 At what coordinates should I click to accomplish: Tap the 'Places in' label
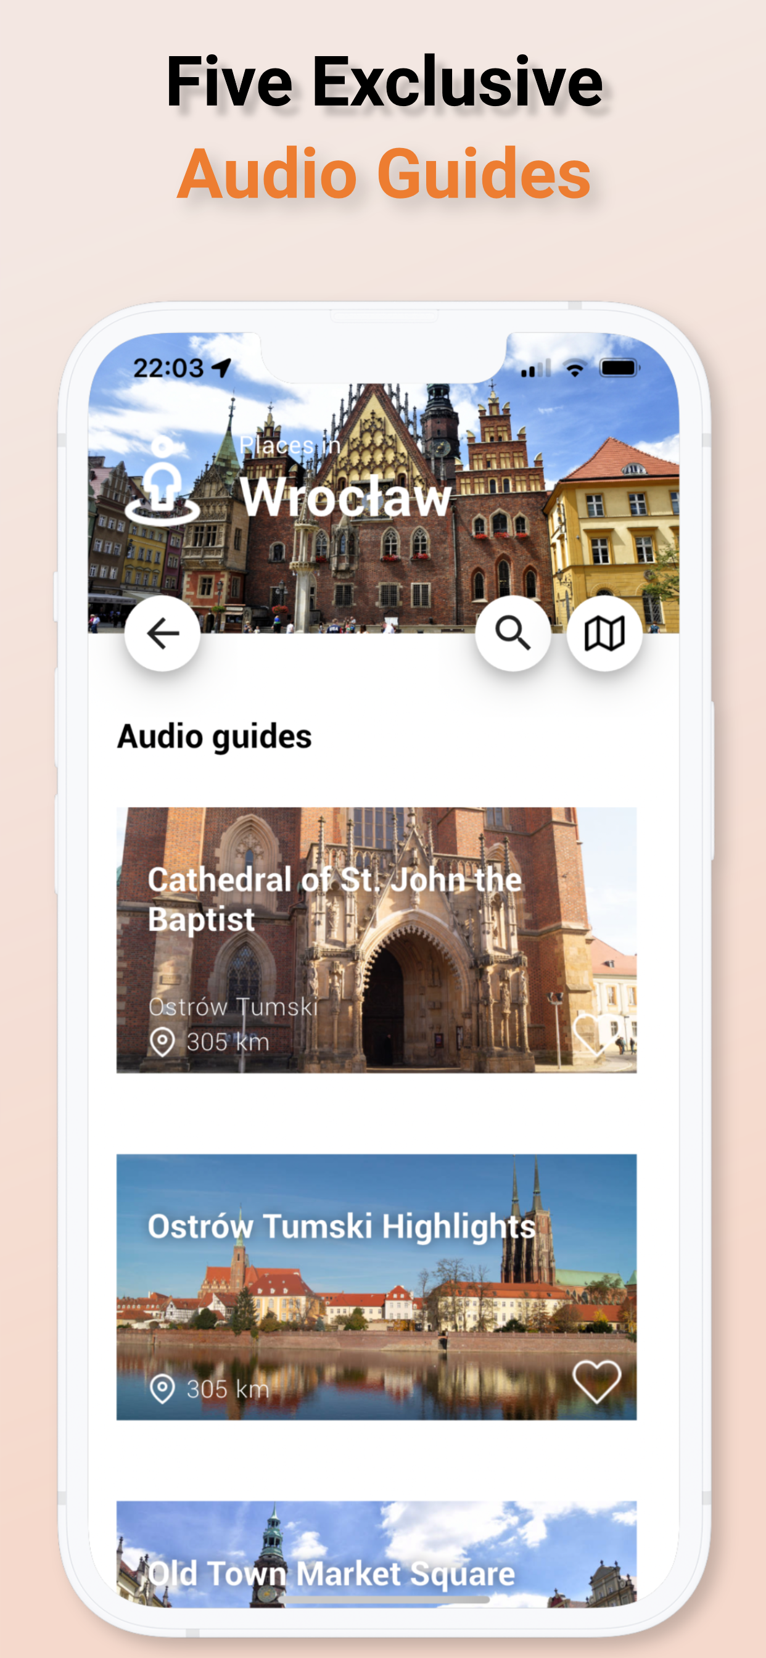click(x=290, y=445)
